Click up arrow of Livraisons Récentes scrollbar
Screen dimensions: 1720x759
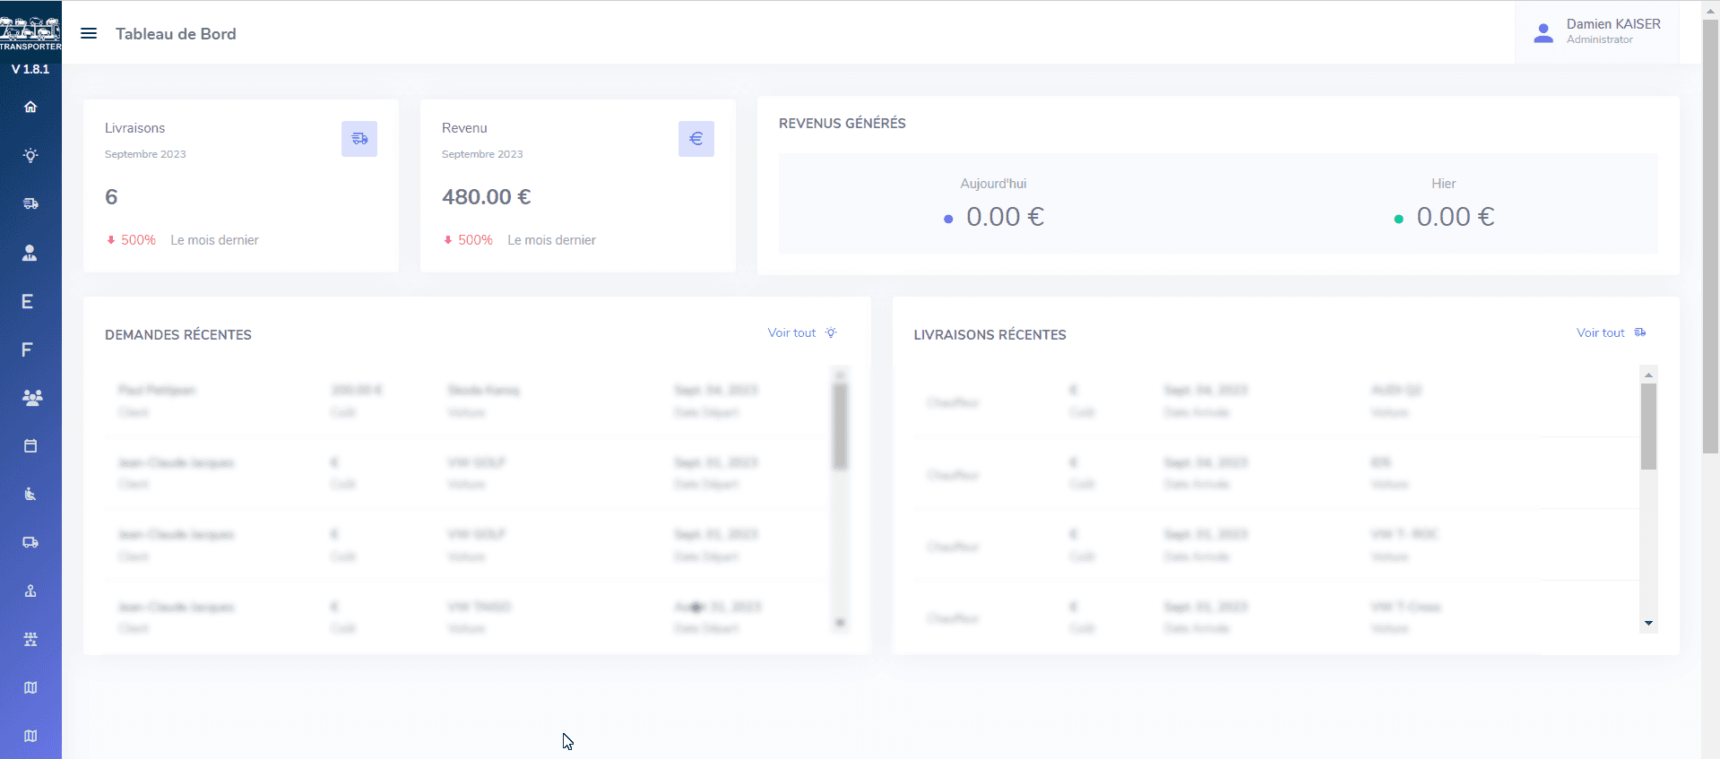pyautogui.click(x=1648, y=375)
